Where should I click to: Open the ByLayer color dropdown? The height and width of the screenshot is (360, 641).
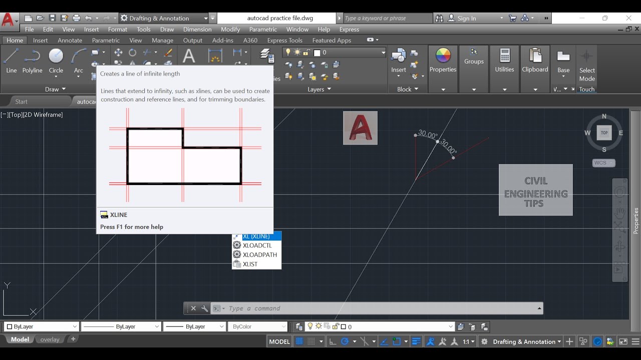42,326
